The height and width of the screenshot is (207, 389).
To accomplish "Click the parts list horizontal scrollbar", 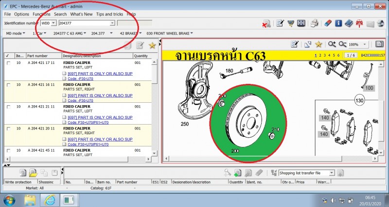I will click(x=78, y=159).
